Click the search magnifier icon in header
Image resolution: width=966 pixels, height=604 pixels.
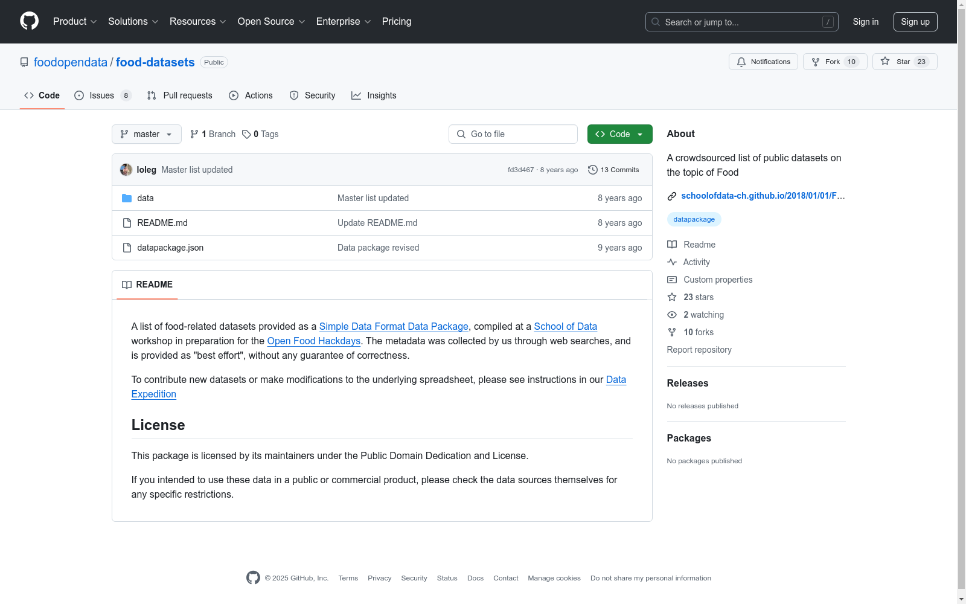(x=656, y=22)
